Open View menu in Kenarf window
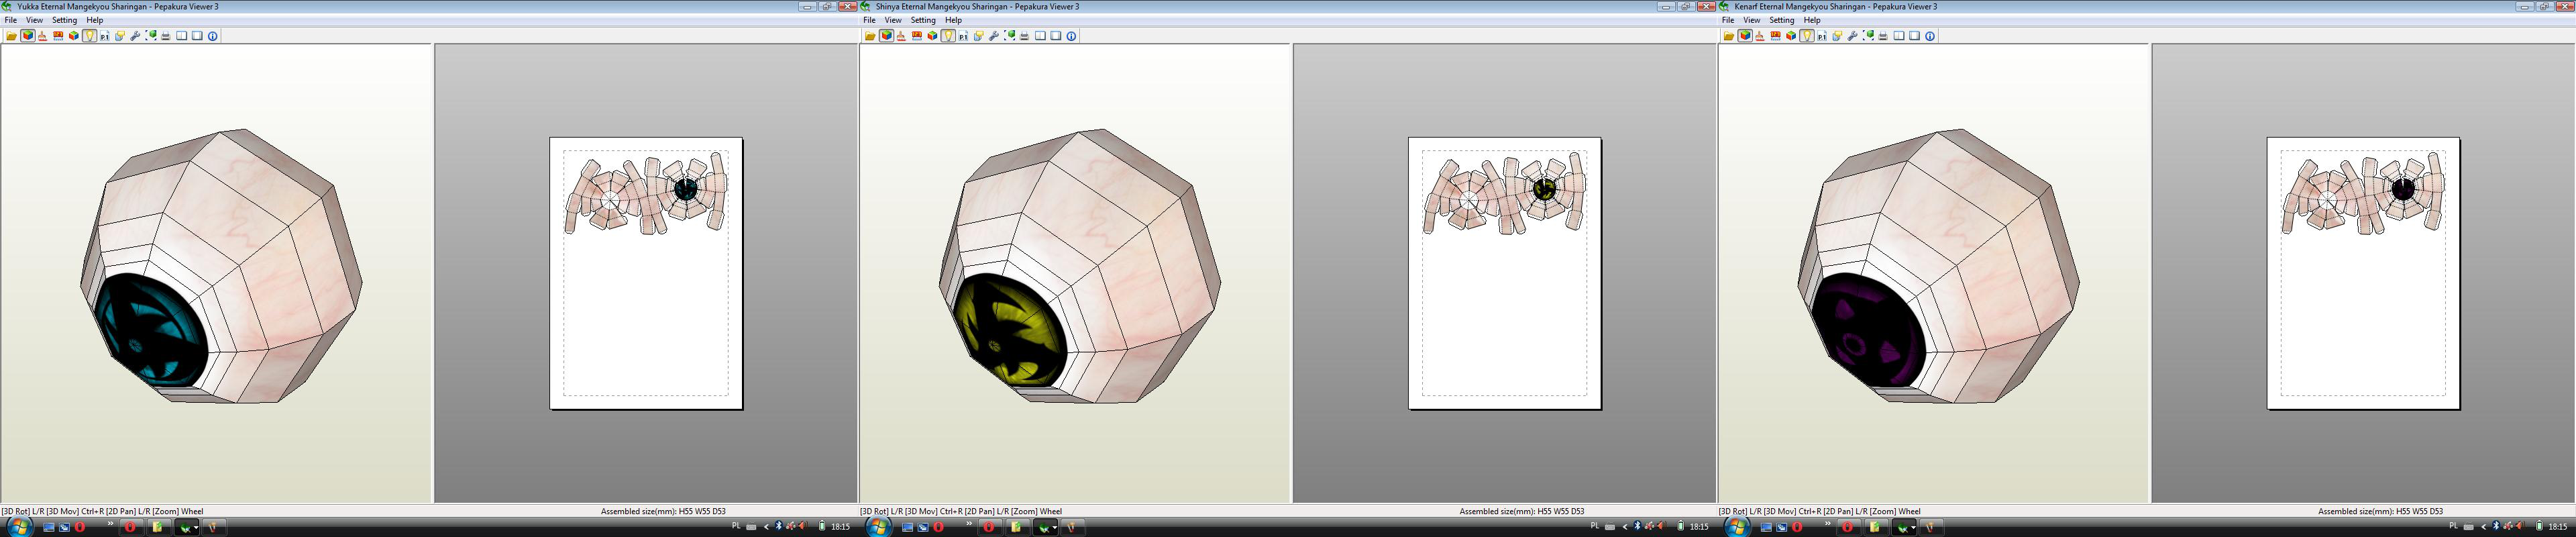 tap(1752, 20)
